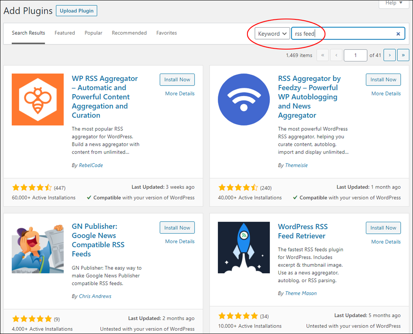Click '60,000+ Active Installations' text
413x334 pixels.
pyautogui.click(x=44, y=198)
